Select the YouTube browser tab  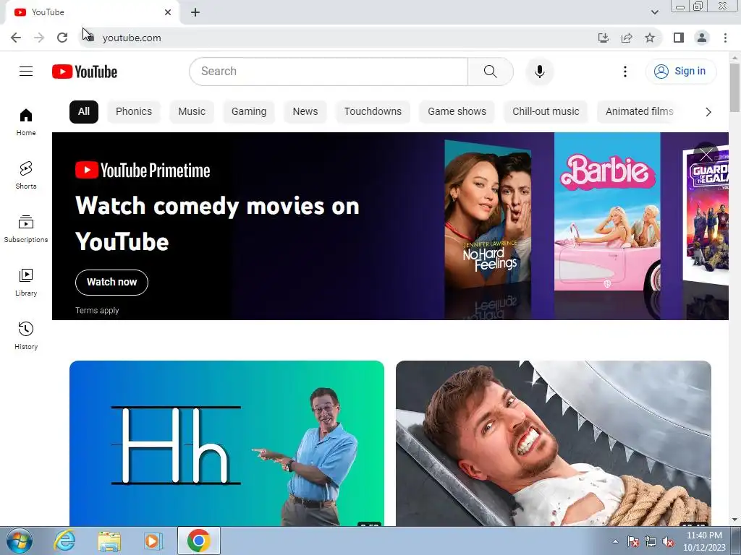pyautogui.click(x=92, y=12)
